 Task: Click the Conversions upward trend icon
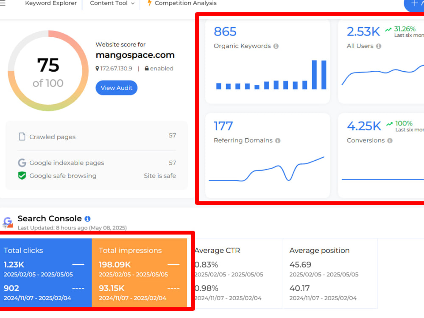(389, 124)
